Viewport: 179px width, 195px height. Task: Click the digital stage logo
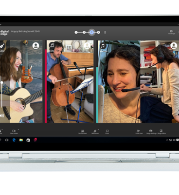pos(4,32)
